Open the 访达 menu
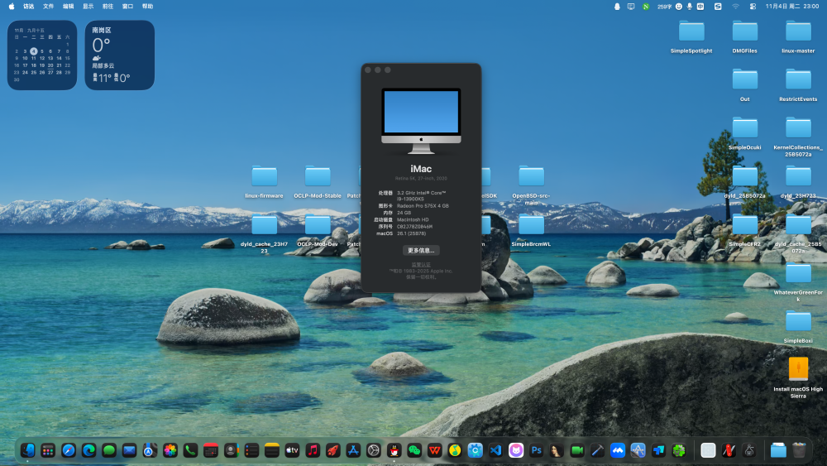827x466 pixels. click(28, 7)
